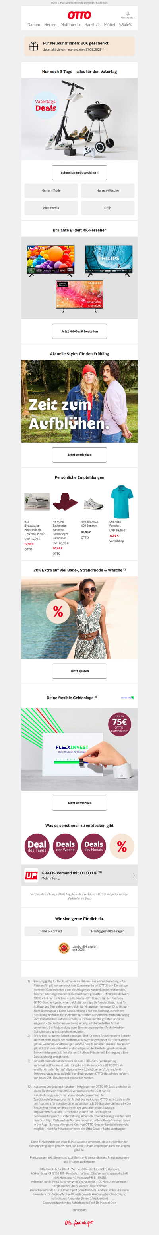Expand the OTTO UP free shipping arrow
This screenshot has height=1235, width=159.
(133, 876)
